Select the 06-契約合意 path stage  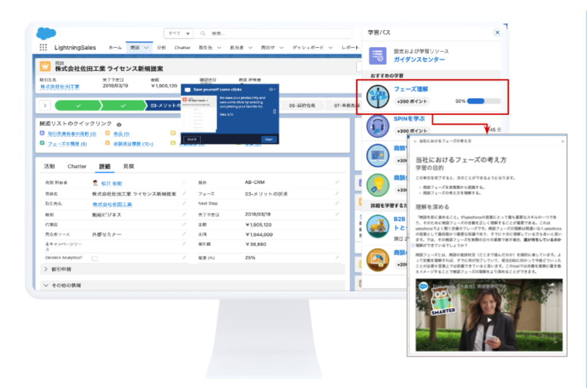(x=302, y=106)
